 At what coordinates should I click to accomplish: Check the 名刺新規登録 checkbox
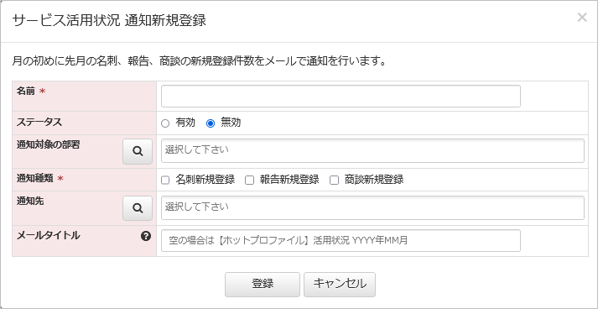pyautogui.click(x=165, y=181)
